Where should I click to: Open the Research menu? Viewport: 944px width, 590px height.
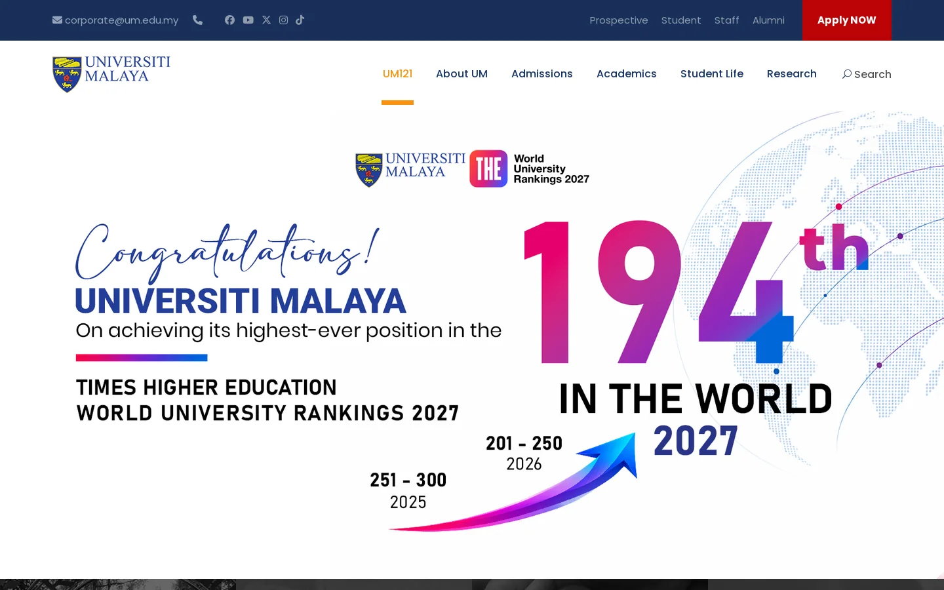(x=792, y=73)
